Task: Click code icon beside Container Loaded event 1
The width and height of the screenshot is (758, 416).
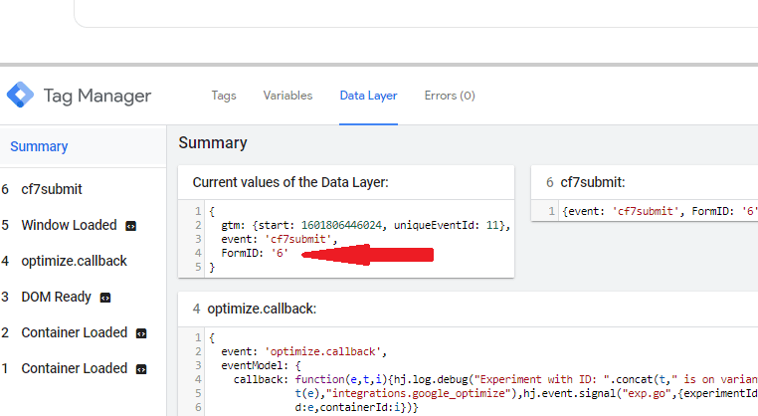Action: tap(141, 369)
